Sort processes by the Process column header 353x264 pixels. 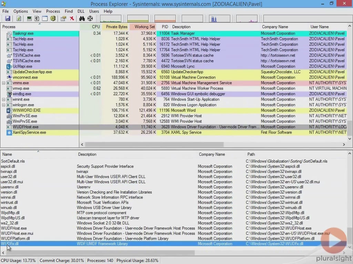point(40,27)
